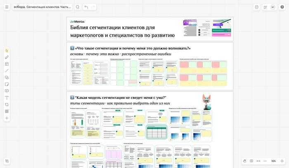The image size is (289, 168).
Task: Fit board to screen
Action: click(258, 161)
